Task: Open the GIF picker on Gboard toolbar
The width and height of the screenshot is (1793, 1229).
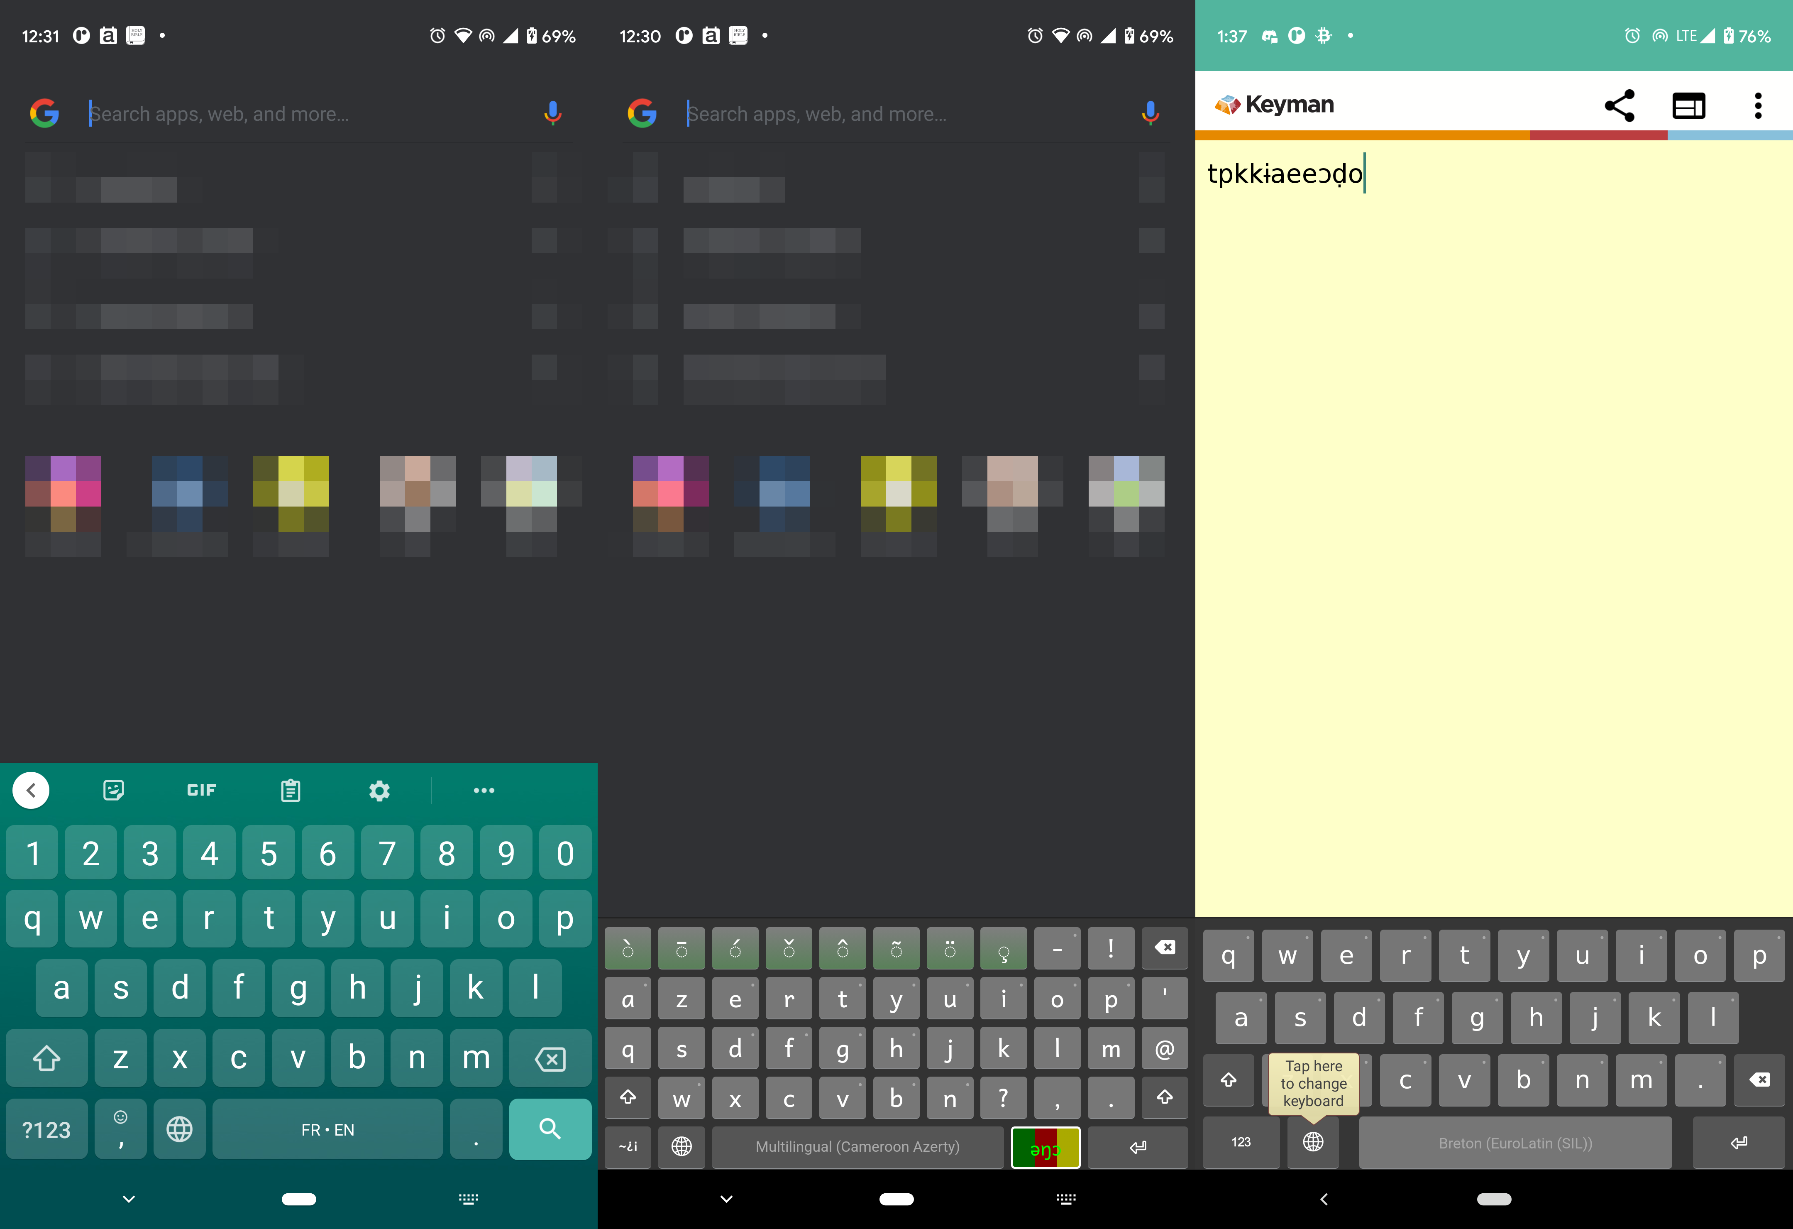Action: pos(200,790)
